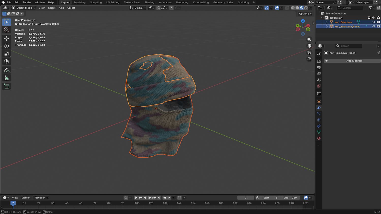Click the Options button in viewport

(305, 14)
